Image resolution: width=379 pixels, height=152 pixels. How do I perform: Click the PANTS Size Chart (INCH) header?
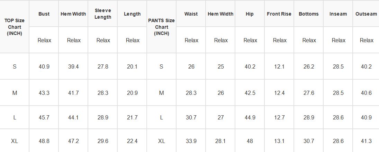161,27
